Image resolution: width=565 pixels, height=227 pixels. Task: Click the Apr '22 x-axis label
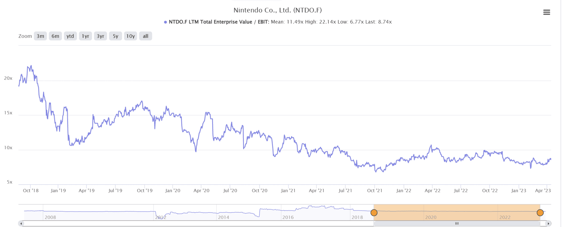click(432, 190)
